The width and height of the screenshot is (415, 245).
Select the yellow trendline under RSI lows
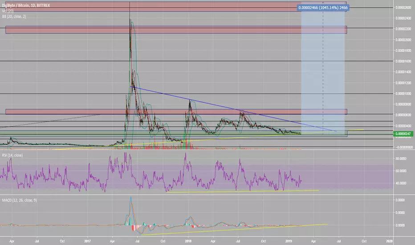click(242, 191)
